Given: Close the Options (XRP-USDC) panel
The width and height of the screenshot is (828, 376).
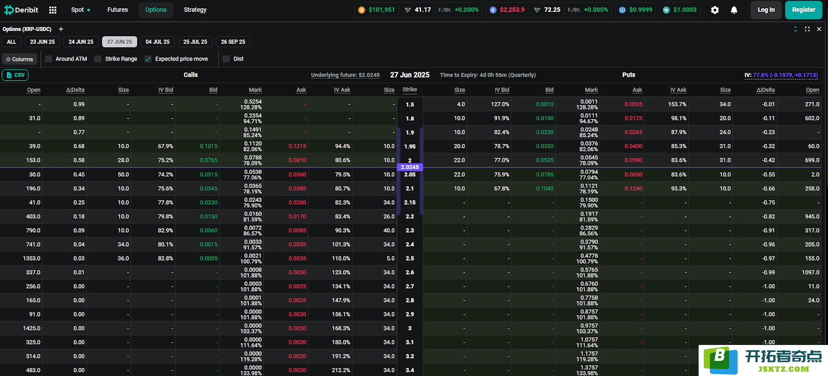Looking at the screenshot, I should coord(819,29).
